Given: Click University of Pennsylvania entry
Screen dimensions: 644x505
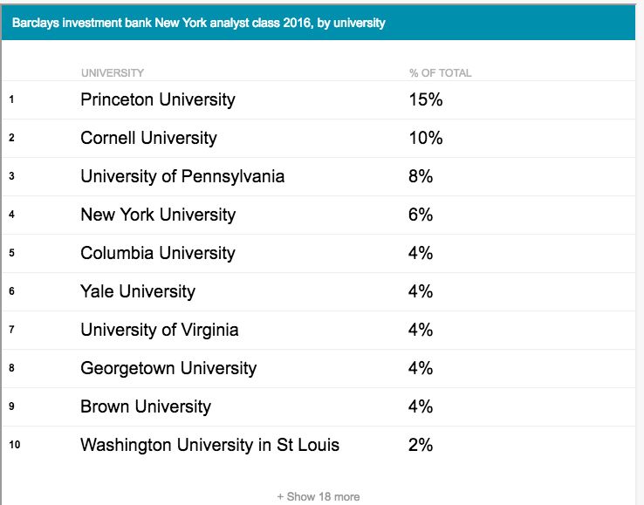Looking at the screenshot, I should pos(182,176).
